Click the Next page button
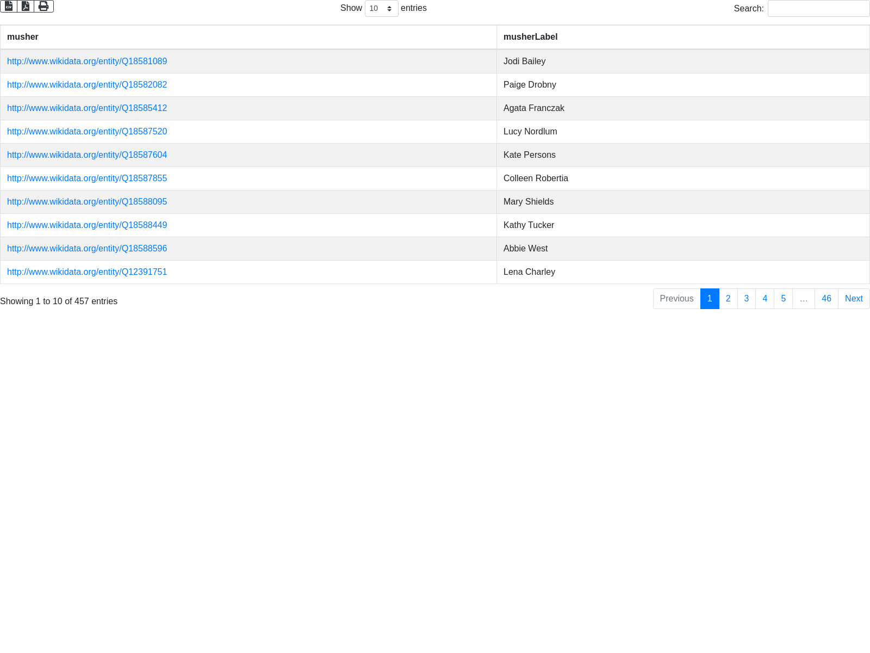Viewport: 870px width, 653px height. [x=854, y=299]
